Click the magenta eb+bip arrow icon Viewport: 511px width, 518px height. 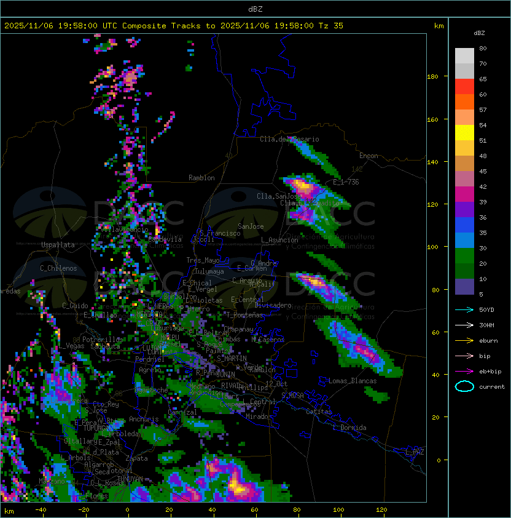464,372
